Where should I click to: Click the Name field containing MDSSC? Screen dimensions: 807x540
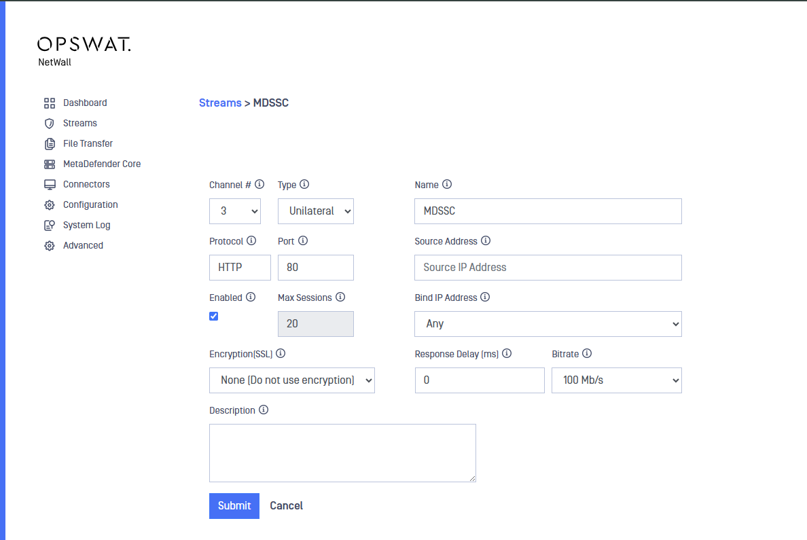[548, 211]
